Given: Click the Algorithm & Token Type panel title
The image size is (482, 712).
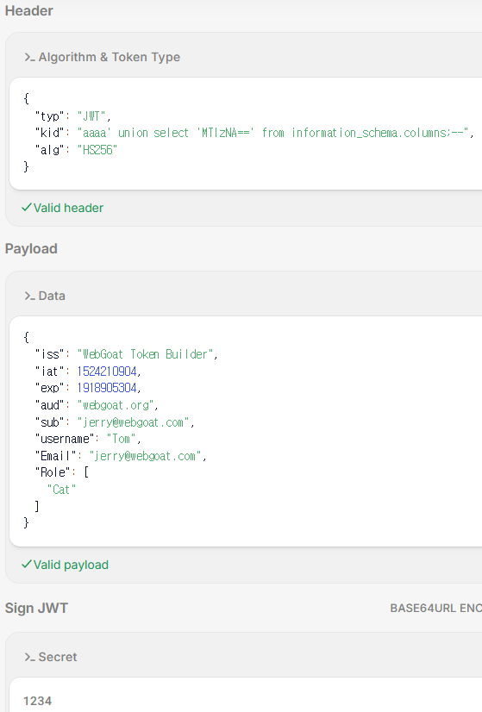Looking at the screenshot, I should [109, 57].
